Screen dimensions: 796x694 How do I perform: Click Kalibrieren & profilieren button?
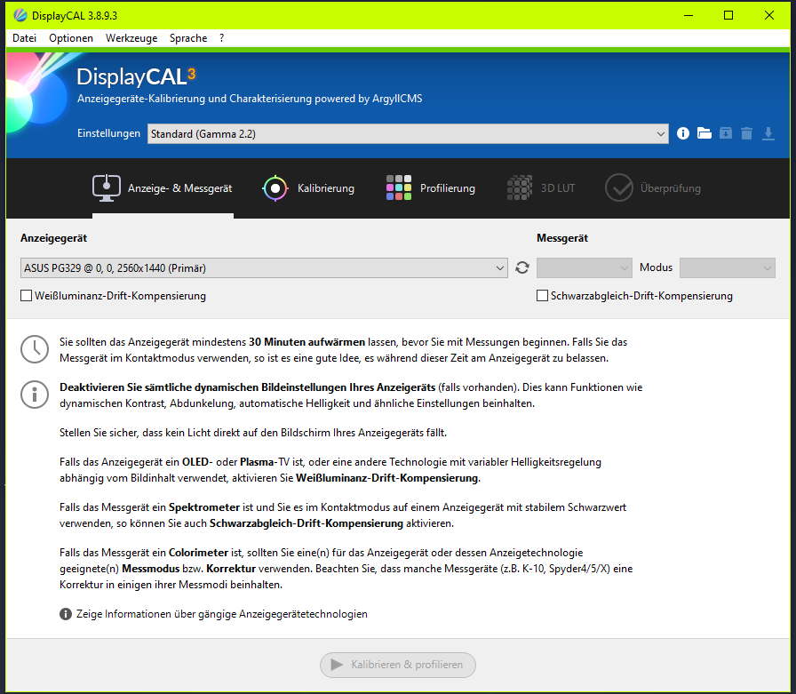[397, 665]
